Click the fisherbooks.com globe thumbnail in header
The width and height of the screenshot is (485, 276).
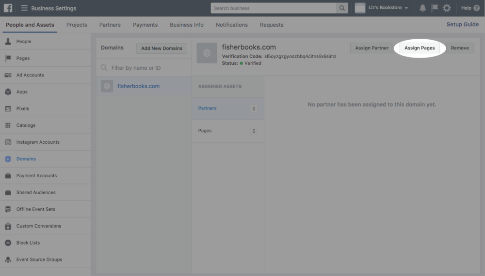click(x=207, y=53)
